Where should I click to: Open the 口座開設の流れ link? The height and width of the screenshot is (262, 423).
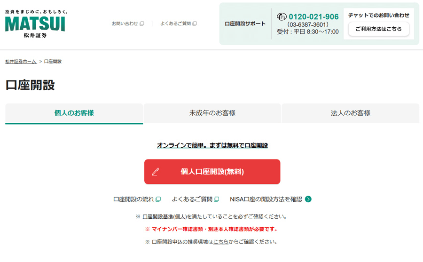click(137, 199)
